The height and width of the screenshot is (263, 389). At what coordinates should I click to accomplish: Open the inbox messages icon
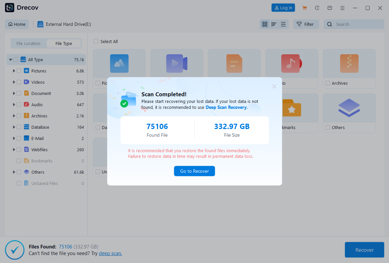point(330,8)
